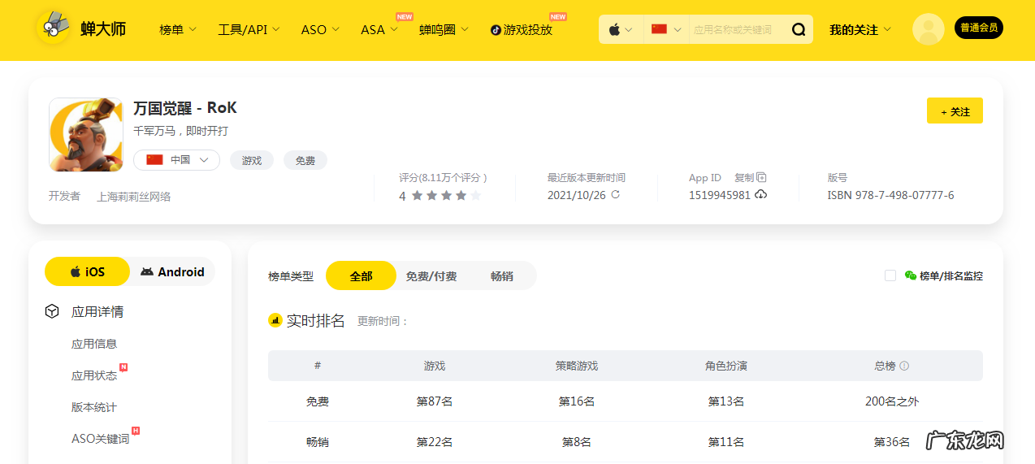This screenshot has height=464, width=1035.
Task: Click the 第13名 role-playing rank cell
Action: point(726,401)
